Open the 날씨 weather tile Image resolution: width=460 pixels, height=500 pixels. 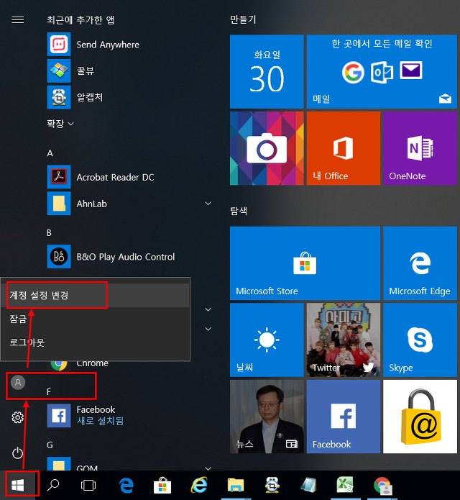tap(267, 340)
